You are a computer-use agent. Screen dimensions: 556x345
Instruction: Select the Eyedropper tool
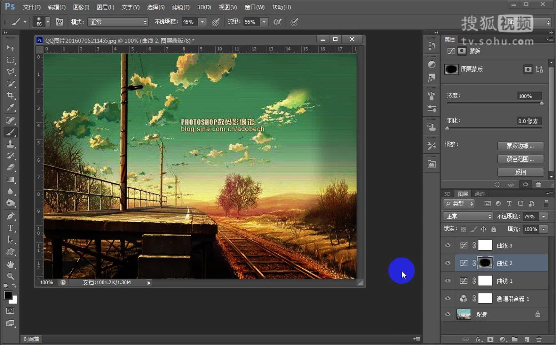click(10, 107)
